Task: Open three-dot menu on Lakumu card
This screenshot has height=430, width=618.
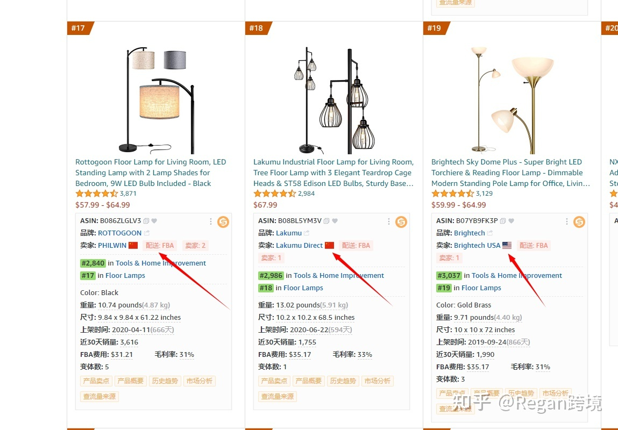Action: (x=389, y=221)
